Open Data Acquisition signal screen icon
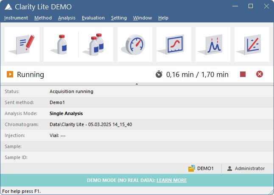 pos(174,44)
